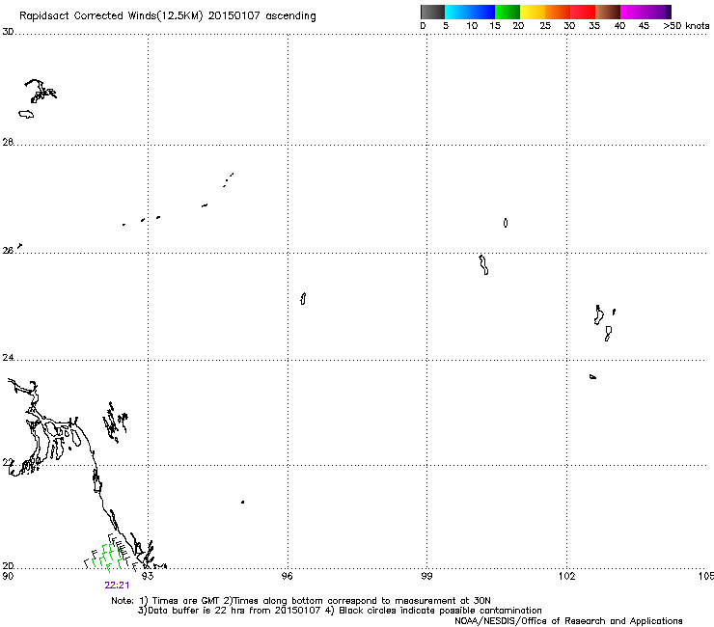The width and height of the screenshot is (714, 627).
Task: Click the latitude axis label "24"
Action: (x=8, y=358)
